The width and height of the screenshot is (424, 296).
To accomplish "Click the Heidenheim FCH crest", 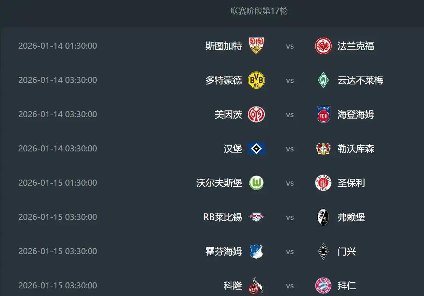I will pyautogui.click(x=323, y=115).
